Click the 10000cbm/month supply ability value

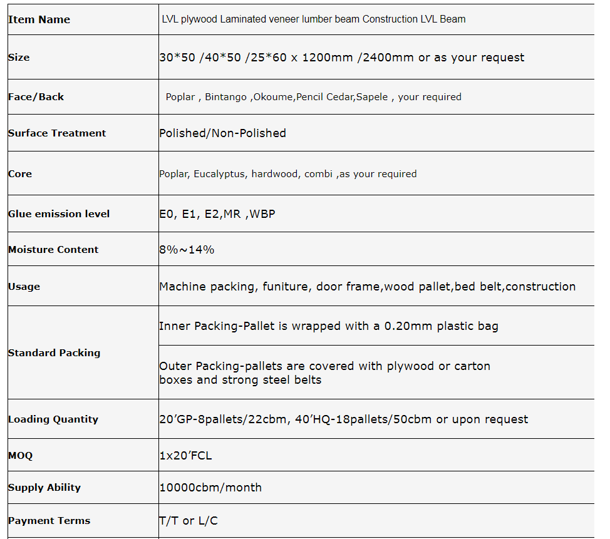pyautogui.click(x=210, y=488)
